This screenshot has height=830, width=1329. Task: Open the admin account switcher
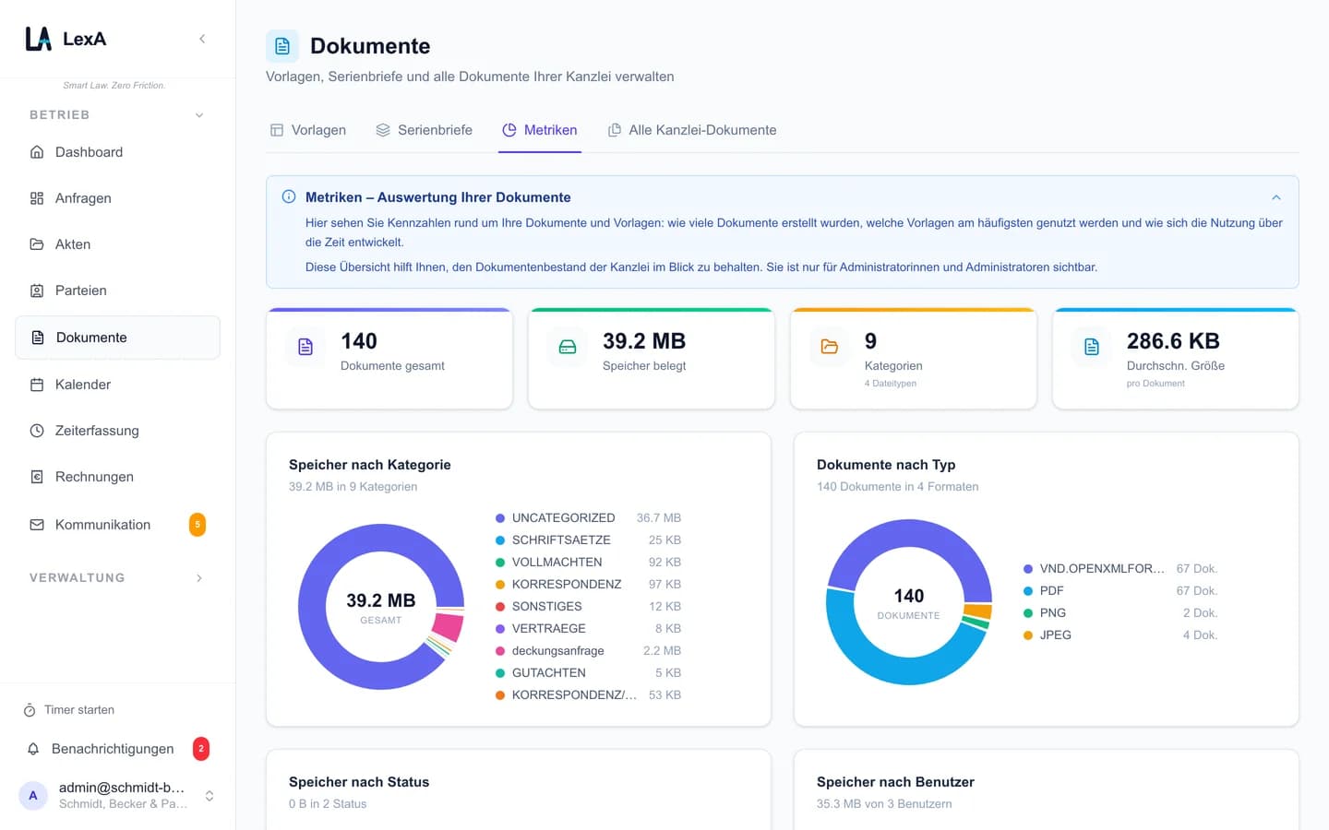(210, 796)
